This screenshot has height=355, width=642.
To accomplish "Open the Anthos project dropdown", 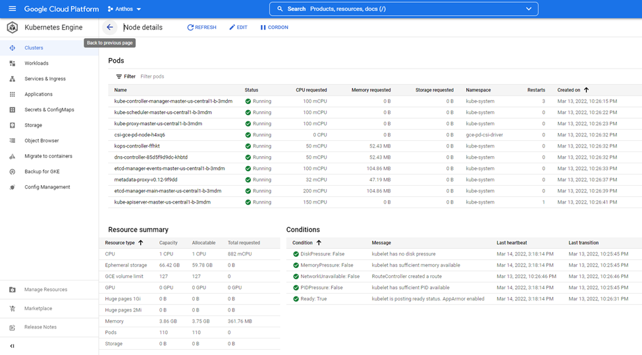I will pyautogui.click(x=125, y=9).
